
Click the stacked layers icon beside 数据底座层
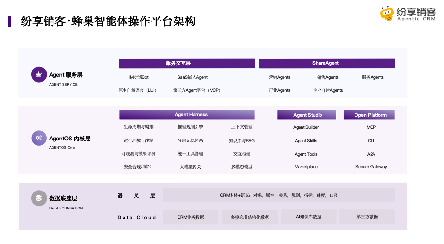(x=39, y=198)
